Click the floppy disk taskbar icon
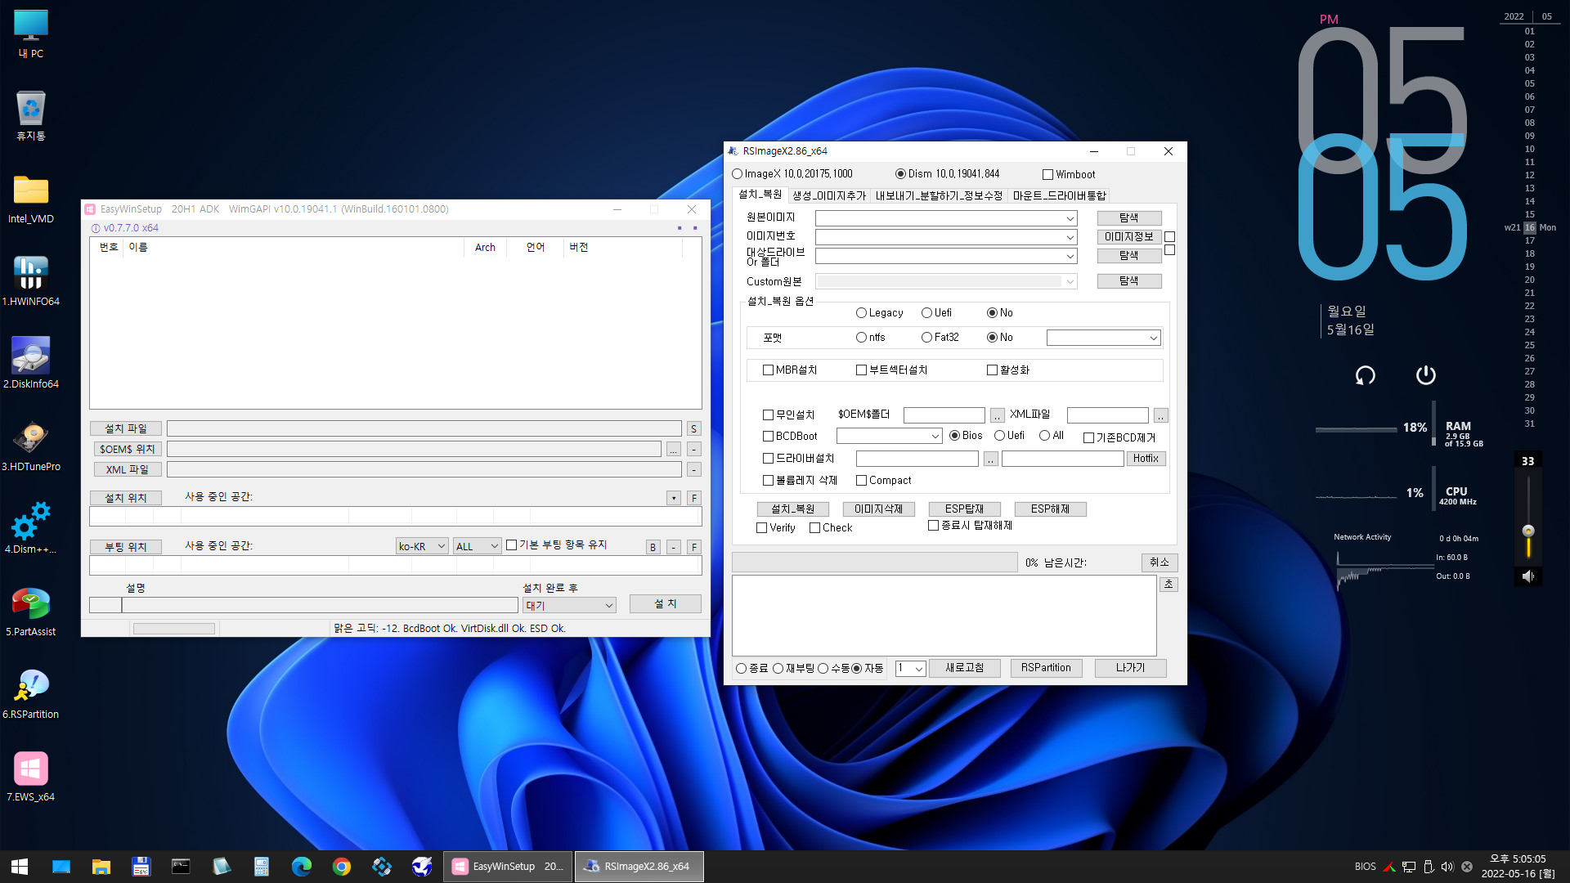The width and height of the screenshot is (1570, 883). pyautogui.click(x=141, y=867)
